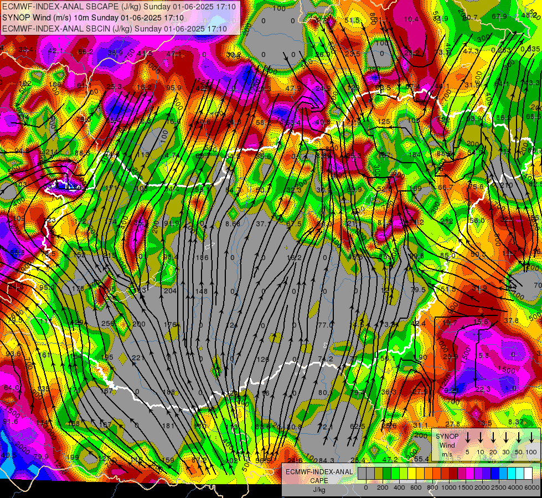Viewport: 542px width, 498px height.
Task: Click the map value 256
Action: click(107, 324)
